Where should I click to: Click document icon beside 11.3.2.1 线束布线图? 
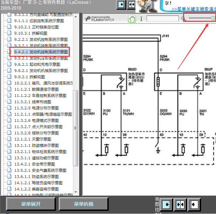point(9,101)
